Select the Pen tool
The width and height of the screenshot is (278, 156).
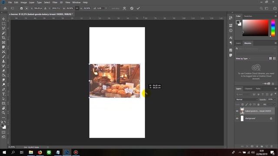click(3, 90)
